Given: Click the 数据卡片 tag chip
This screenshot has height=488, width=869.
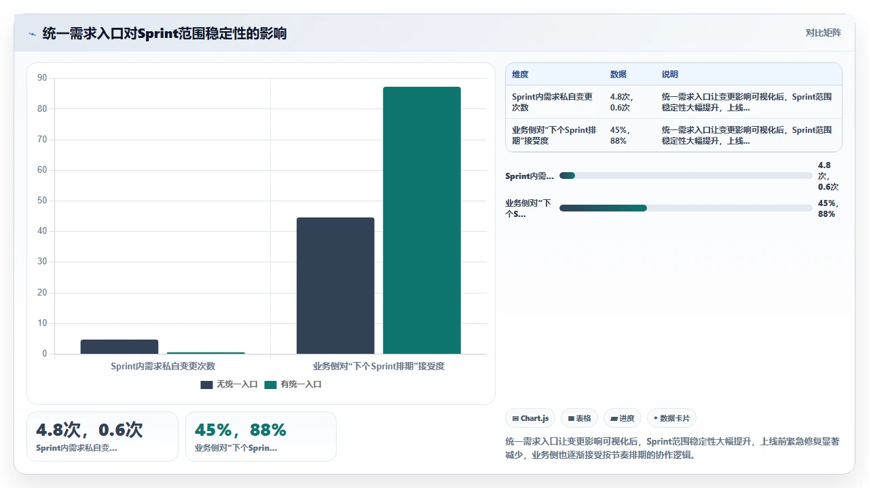Looking at the screenshot, I should click(x=671, y=418).
